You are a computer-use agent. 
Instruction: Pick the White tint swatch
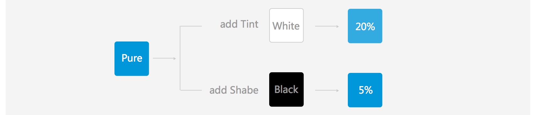tap(286, 25)
